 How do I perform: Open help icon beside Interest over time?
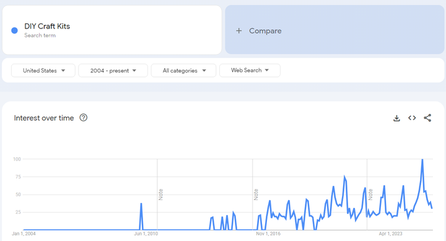(84, 118)
